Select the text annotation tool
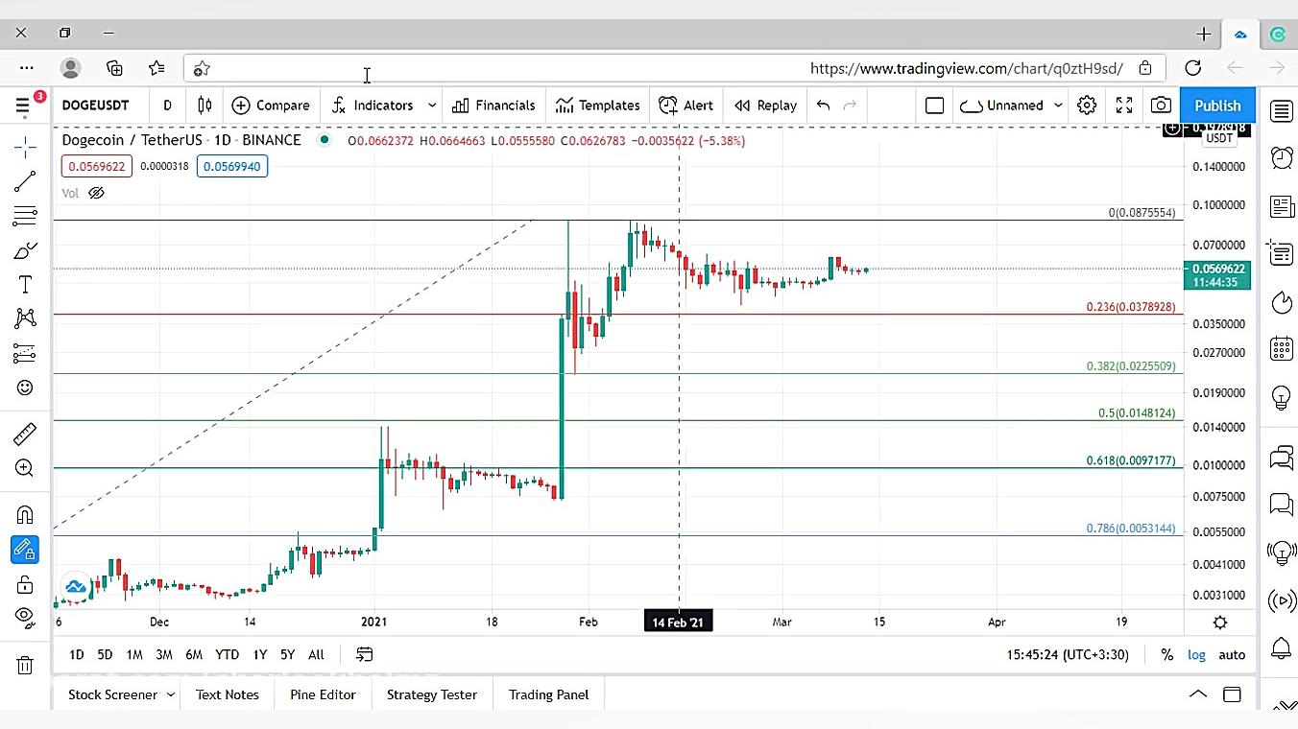Viewport: 1298px width, 729px height. (25, 285)
